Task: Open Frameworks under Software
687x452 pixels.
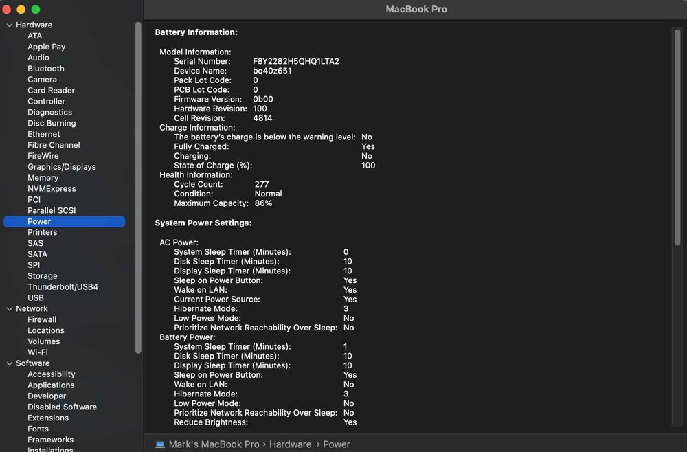Action: click(50, 440)
